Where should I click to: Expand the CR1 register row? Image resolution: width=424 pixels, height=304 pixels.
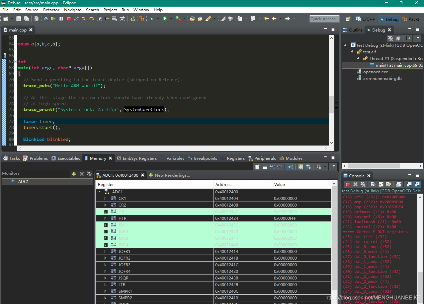[x=105, y=199]
